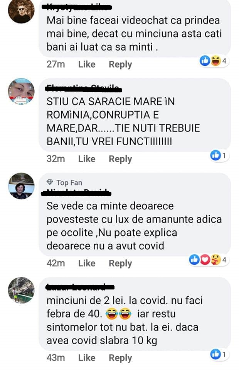
Task: Open reactions on the videochat comment
Action: pos(214,61)
